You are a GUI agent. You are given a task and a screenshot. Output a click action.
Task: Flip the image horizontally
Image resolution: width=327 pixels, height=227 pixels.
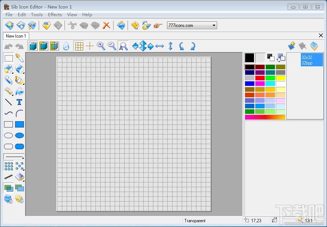[160, 46]
